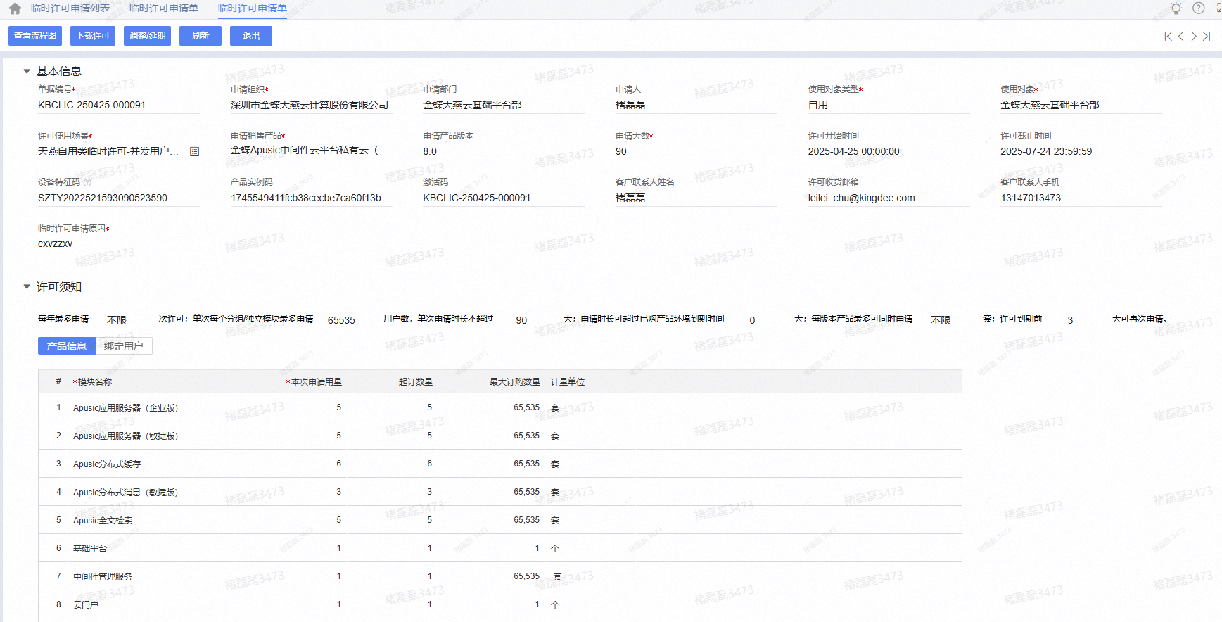Click the 65535 value in 许可须知
Viewport: 1222px width, 622px height.
click(341, 320)
